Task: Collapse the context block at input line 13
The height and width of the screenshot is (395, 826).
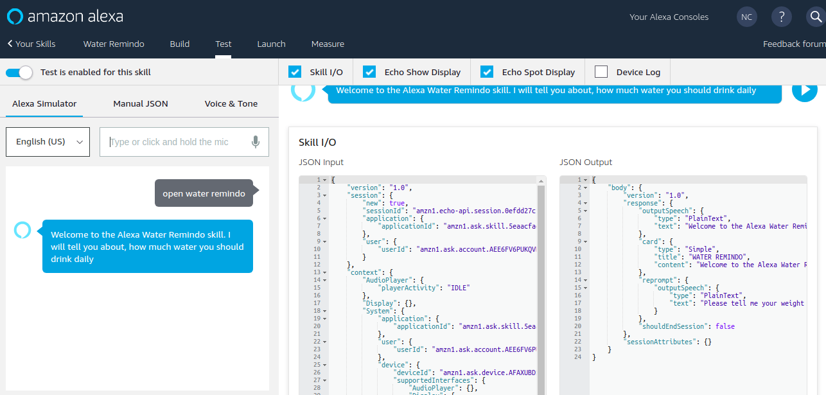Action: (325, 272)
